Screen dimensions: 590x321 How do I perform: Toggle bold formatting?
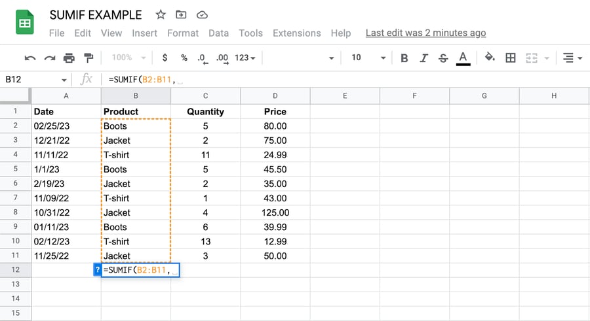click(404, 58)
